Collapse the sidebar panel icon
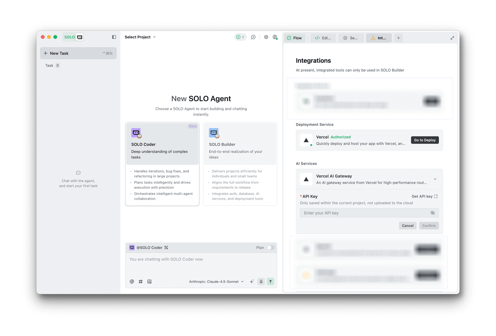Screen dimensions: 496x336 [114, 37]
